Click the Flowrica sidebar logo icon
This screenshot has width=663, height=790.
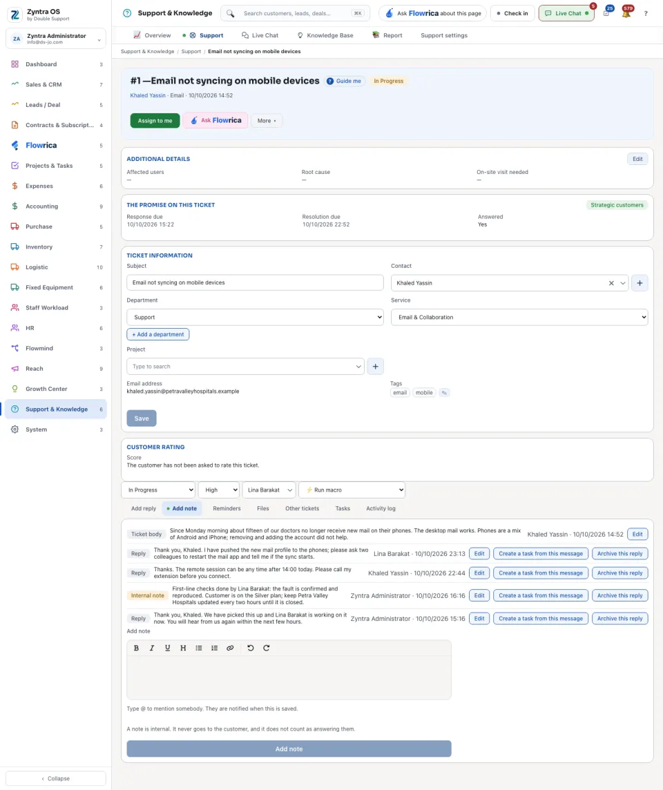coord(15,145)
